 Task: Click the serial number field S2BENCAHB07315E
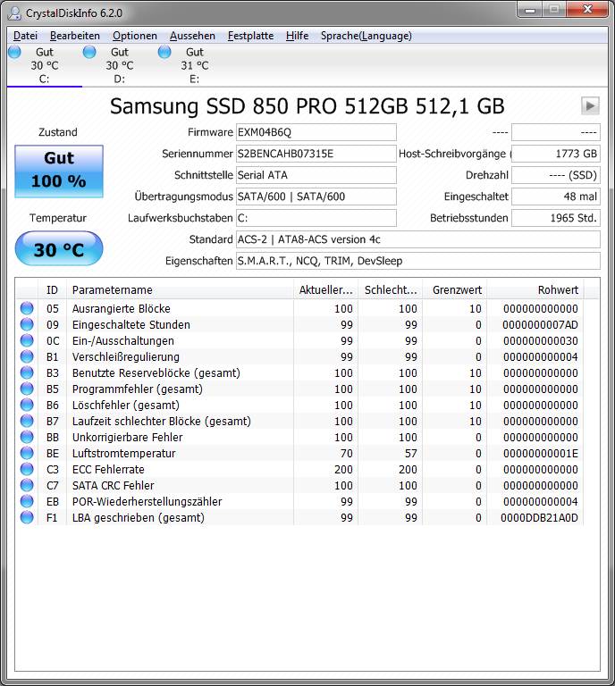pyautogui.click(x=316, y=154)
